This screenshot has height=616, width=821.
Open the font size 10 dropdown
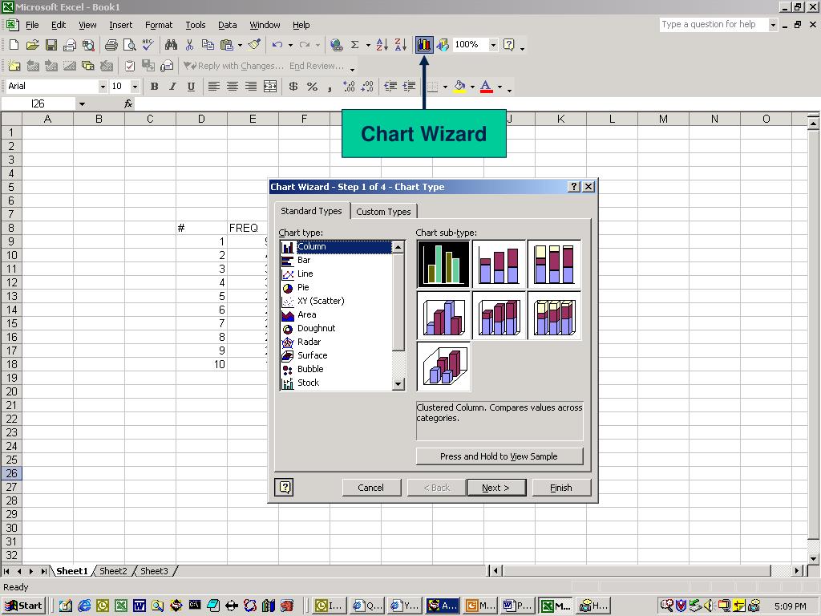(135, 87)
